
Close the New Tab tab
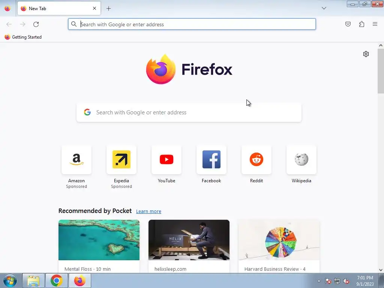[94, 8]
